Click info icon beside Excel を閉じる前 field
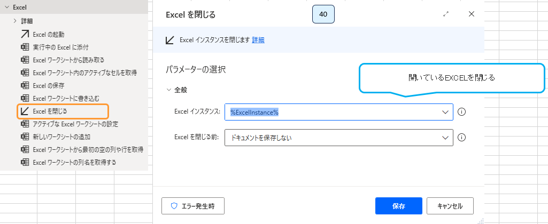 tap(462, 138)
